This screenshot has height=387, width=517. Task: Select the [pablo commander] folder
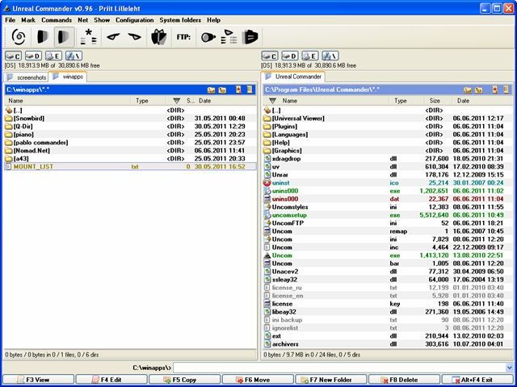point(130,143)
